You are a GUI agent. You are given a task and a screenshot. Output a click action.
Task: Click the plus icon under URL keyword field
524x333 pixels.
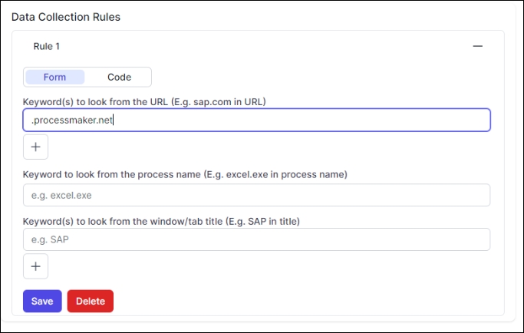coord(35,147)
